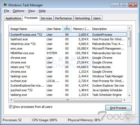Close the Windows Task Manager window
This screenshot has width=140, height=125.
click(x=133, y=5)
